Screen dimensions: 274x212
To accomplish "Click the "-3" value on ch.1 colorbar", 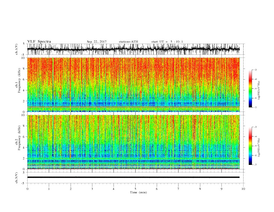I will pyautogui.click(x=255, y=70).
